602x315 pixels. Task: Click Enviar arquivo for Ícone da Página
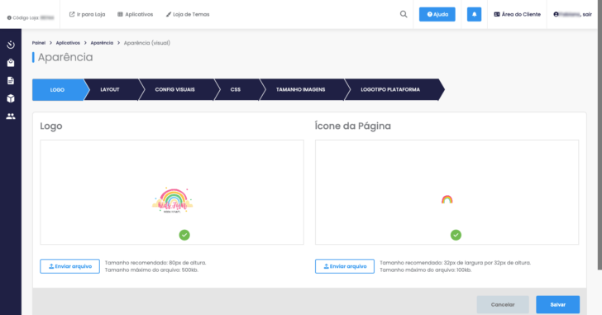345,266
